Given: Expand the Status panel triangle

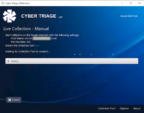Looking at the screenshot, I should 8,61.
